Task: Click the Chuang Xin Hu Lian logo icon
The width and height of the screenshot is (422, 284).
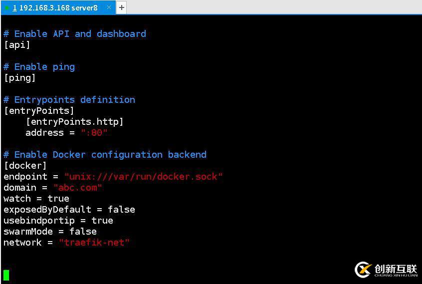Action: (x=363, y=270)
